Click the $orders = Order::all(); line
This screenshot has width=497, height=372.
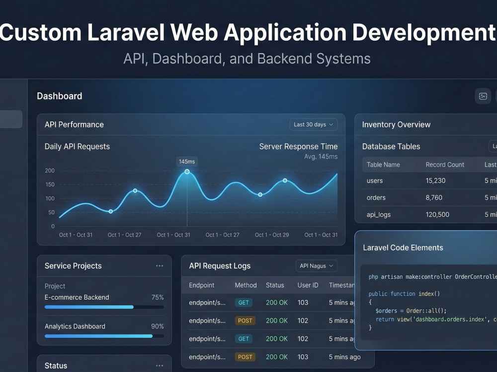click(x=411, y=311)
